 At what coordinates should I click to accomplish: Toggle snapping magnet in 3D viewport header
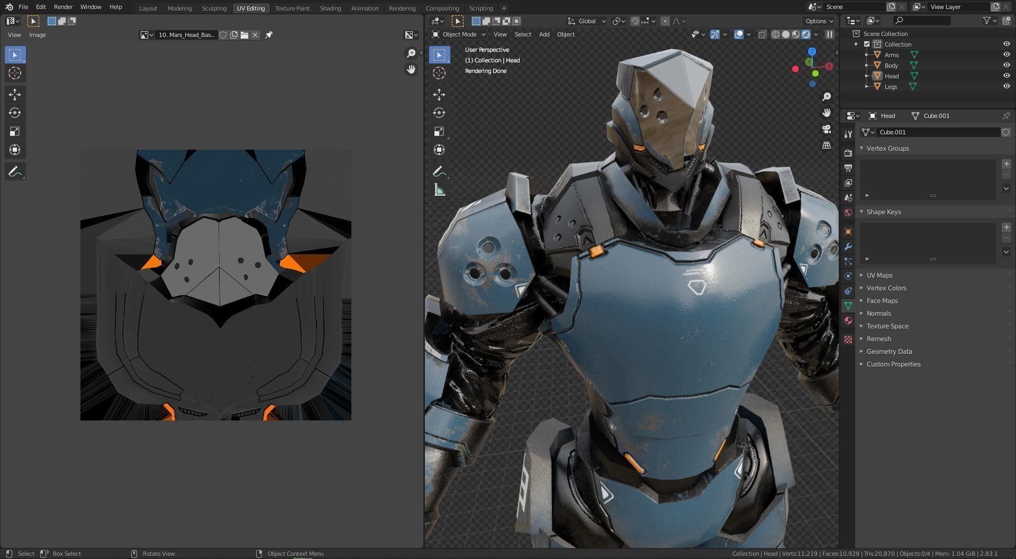click(x=635, y=21)
